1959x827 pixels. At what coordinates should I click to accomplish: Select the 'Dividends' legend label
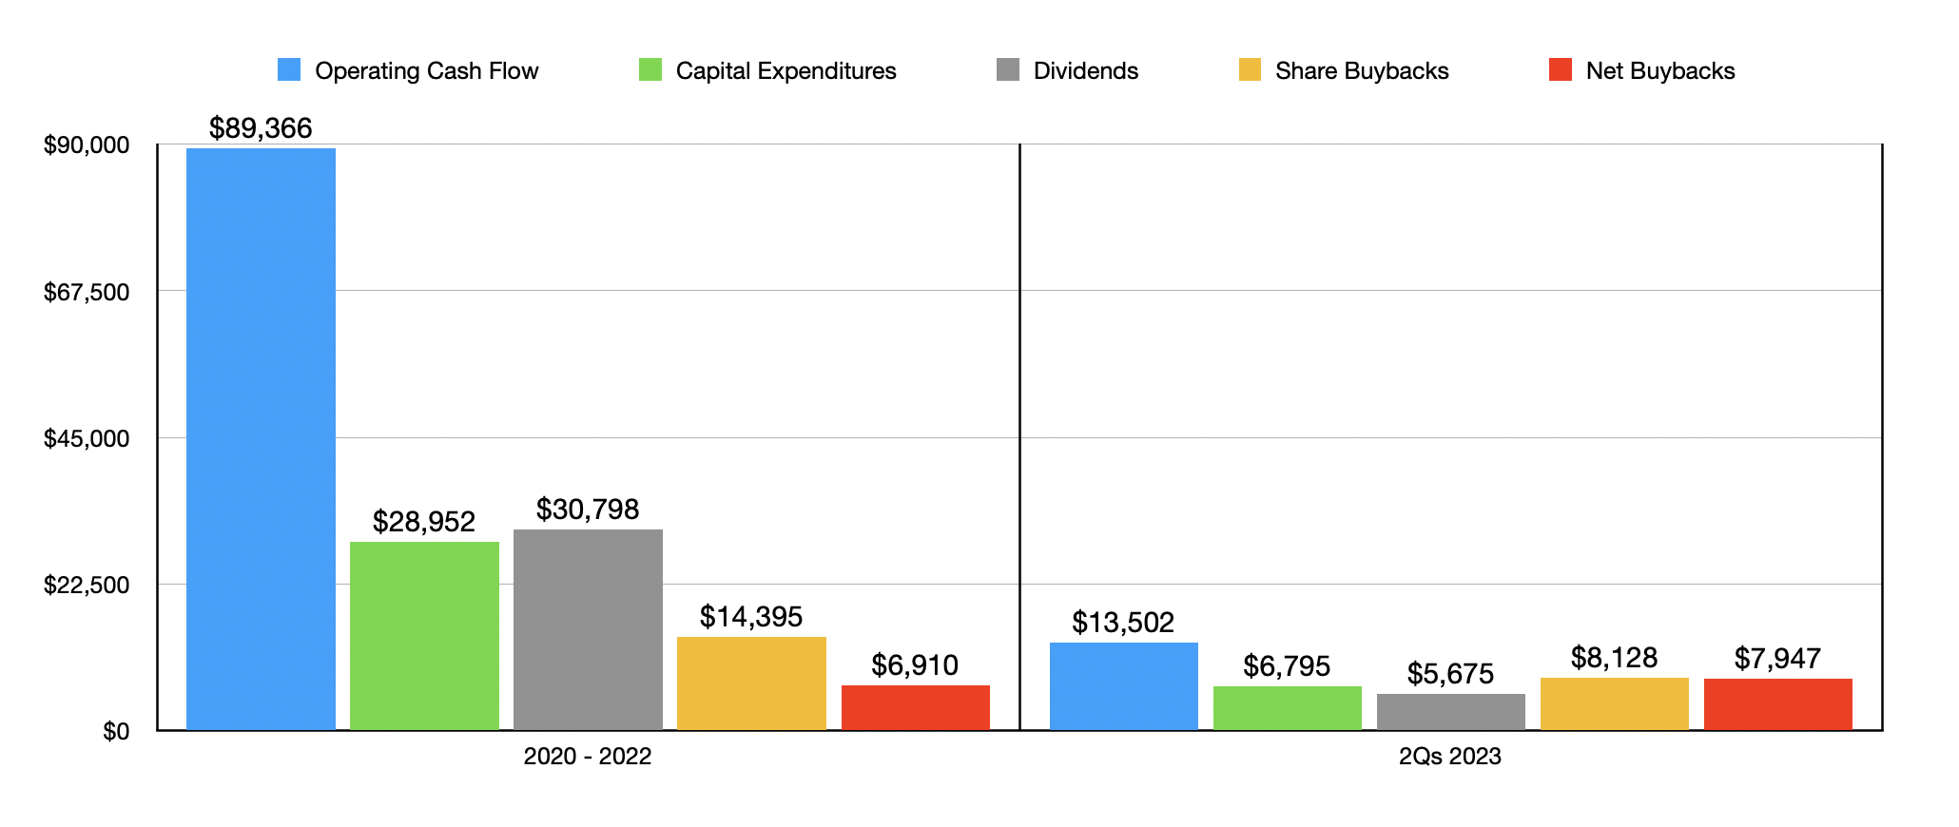(x=1086, y=71)
